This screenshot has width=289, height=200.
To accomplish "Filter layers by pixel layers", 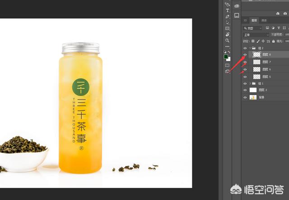I will click(267, 28).
